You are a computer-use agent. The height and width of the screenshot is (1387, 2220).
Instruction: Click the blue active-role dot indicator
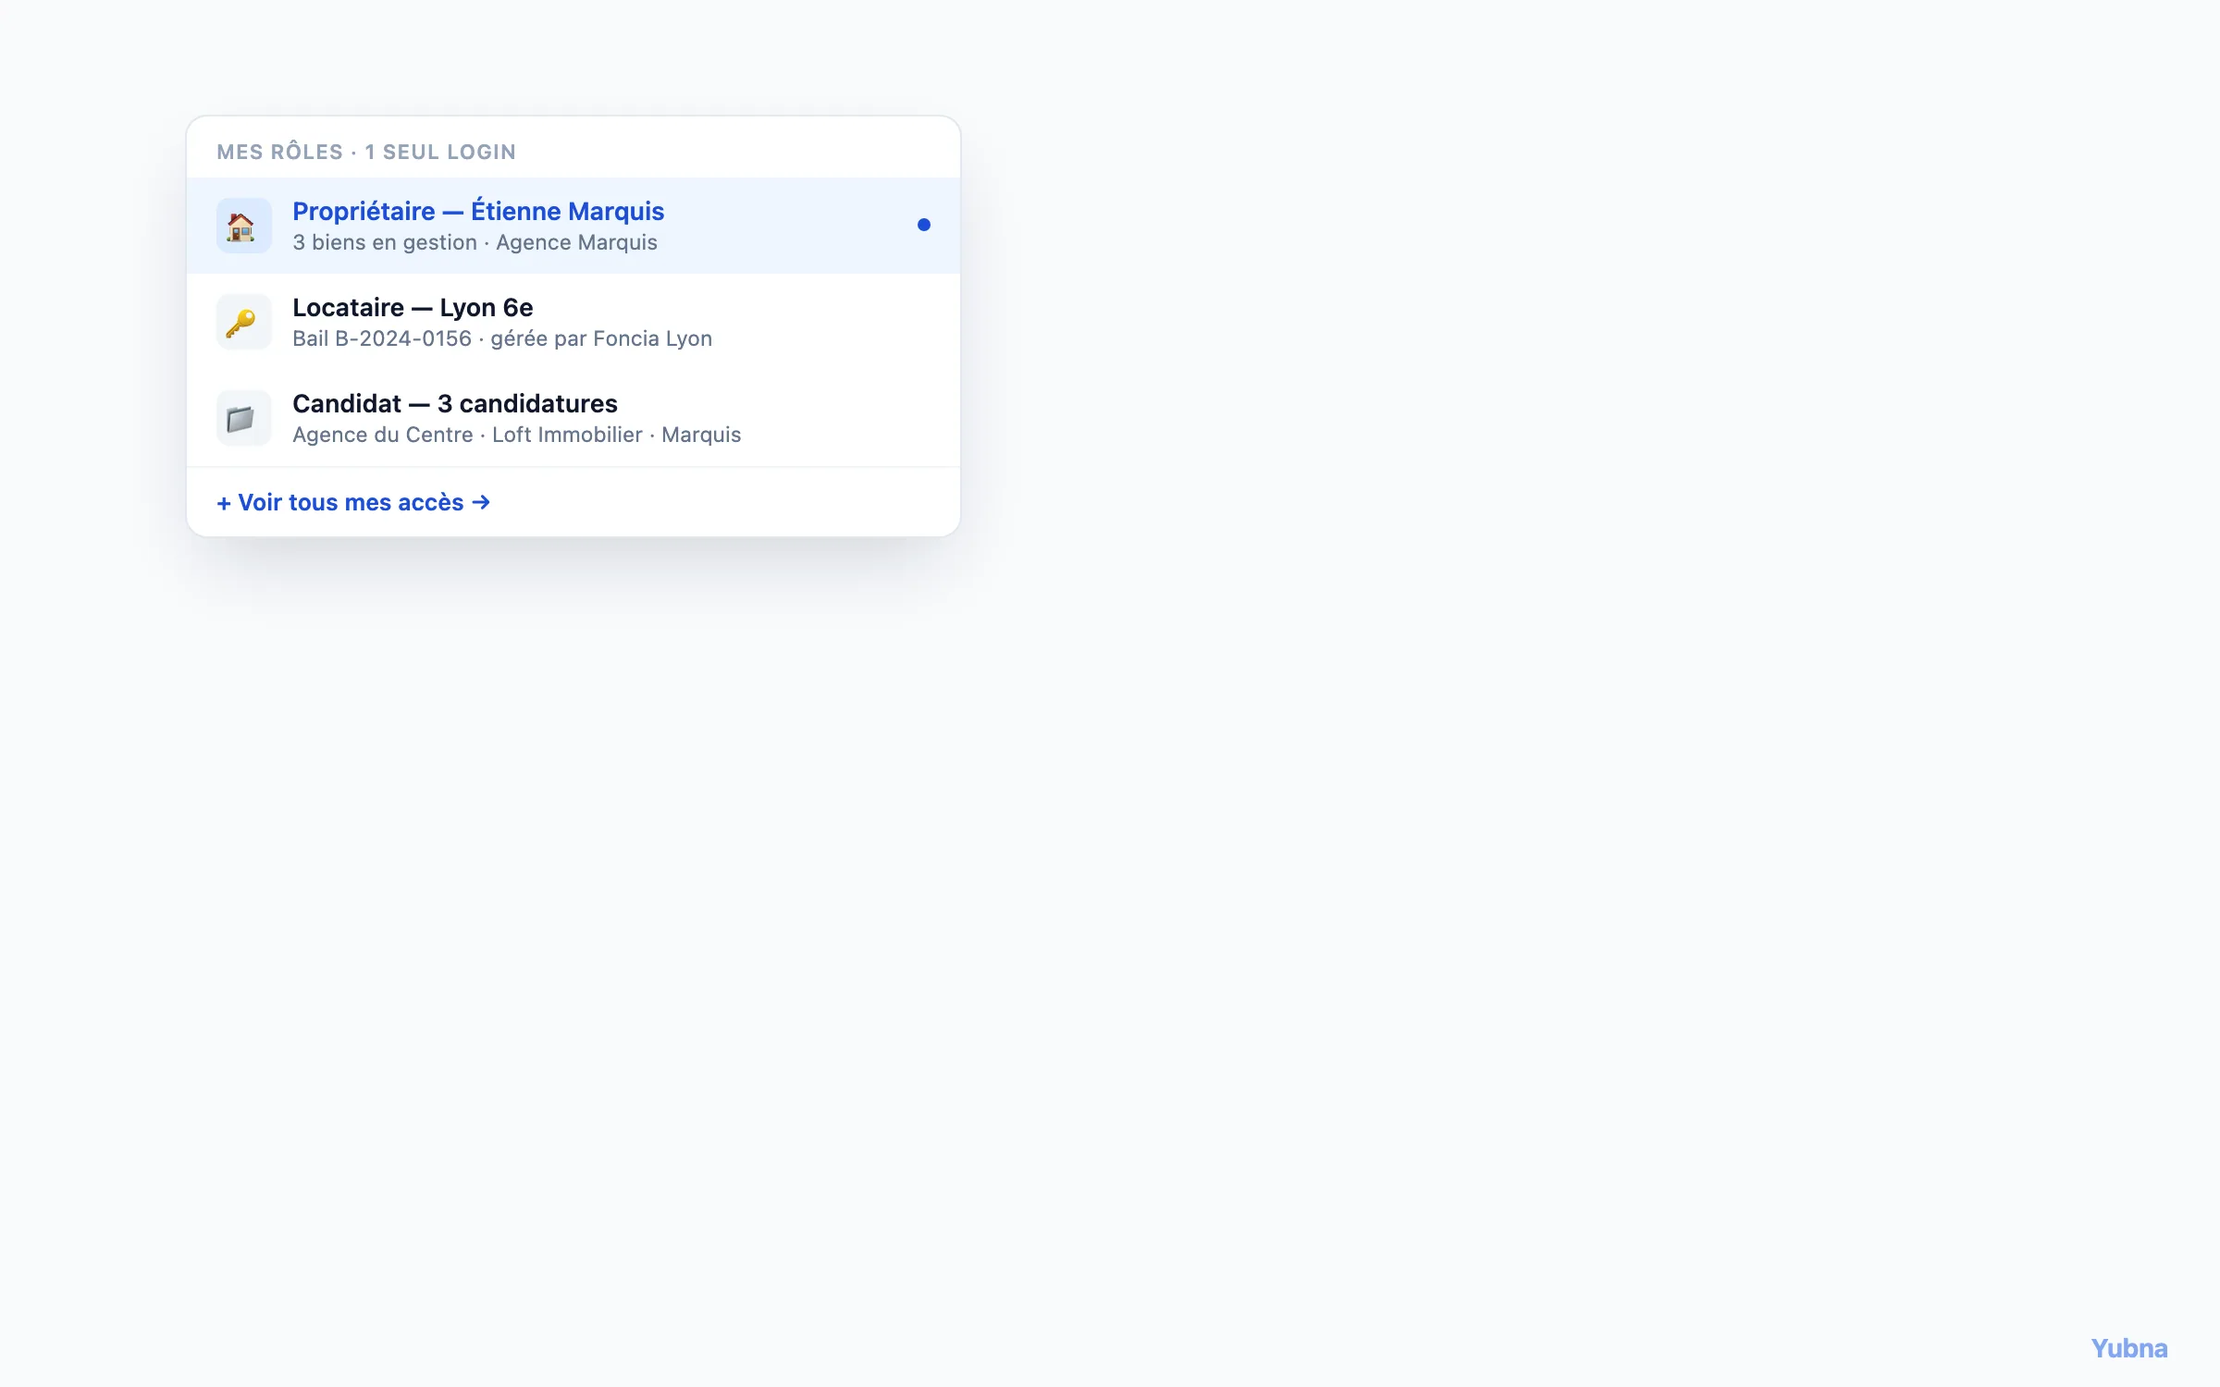(x=923, y=225)
